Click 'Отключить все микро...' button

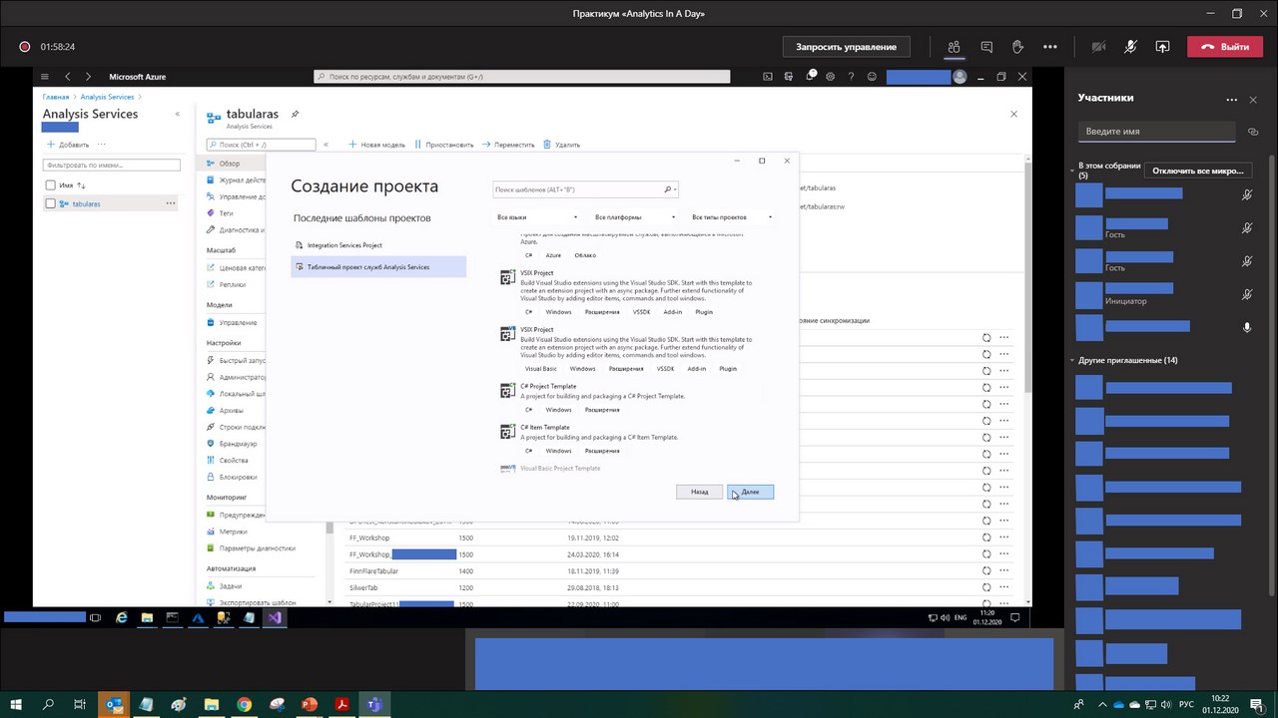pos(1197,171)
